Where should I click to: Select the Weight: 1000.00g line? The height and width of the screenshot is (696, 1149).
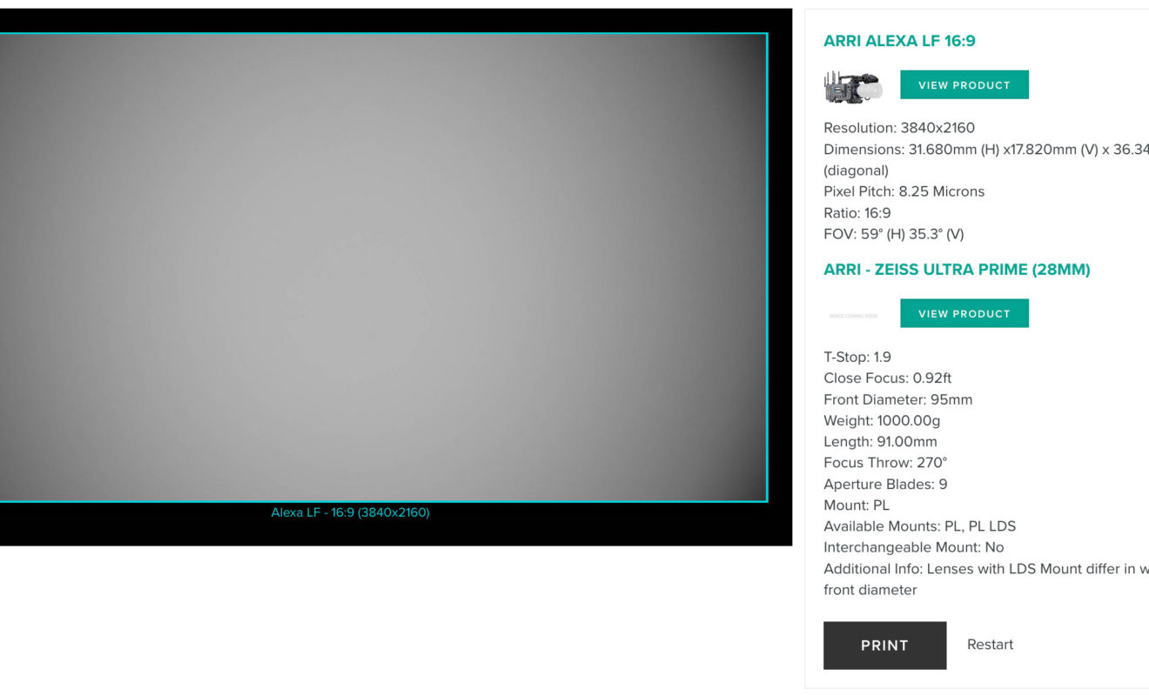point(882,421)
